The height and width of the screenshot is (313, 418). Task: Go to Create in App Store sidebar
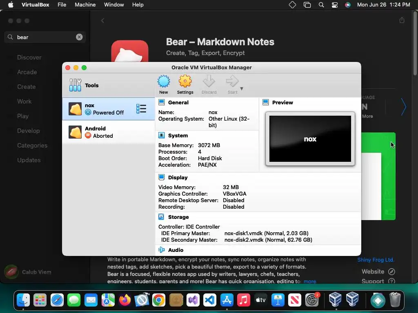pyautogui.click(x=26, y=87)
